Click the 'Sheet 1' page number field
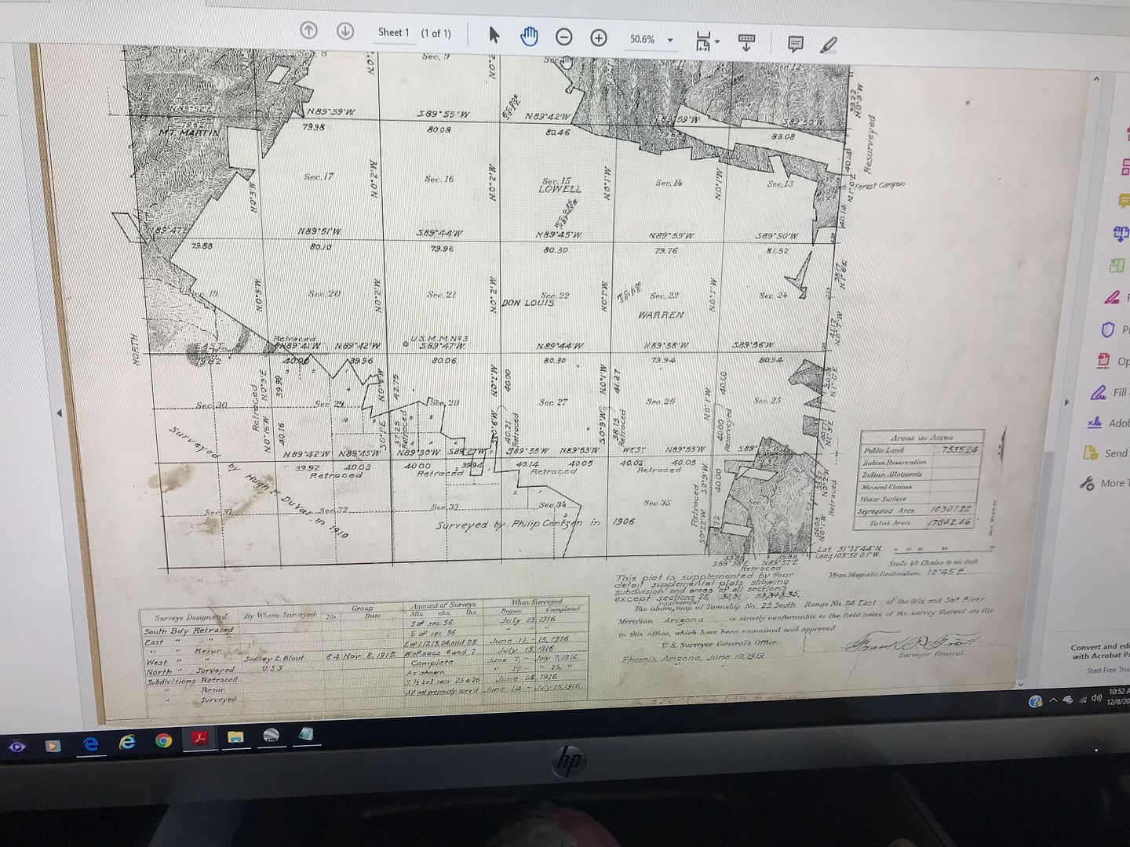The width and height of the screenshot is (1130, 847). tap(393, 32)
